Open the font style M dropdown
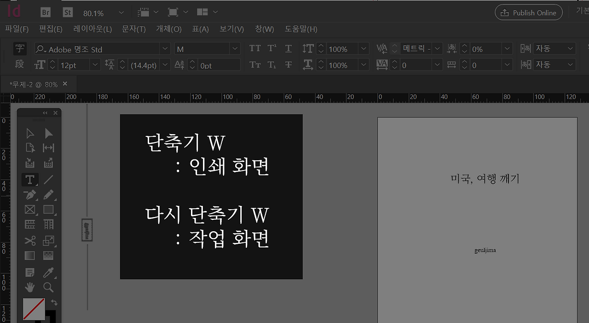The width and height of the screenshot is (589, 323). [236, 48]
